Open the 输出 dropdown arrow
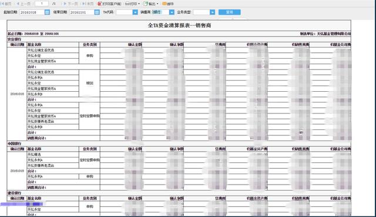Viewport: 376px width, 217px height. pos(157,4)
